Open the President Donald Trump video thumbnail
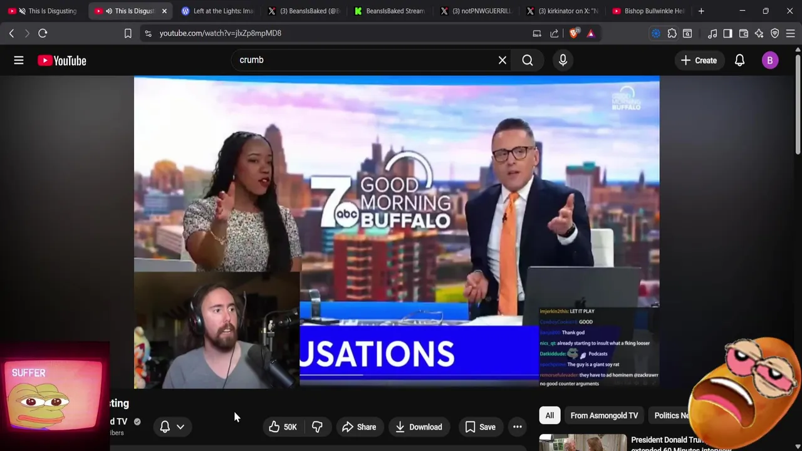 [583, 442]
